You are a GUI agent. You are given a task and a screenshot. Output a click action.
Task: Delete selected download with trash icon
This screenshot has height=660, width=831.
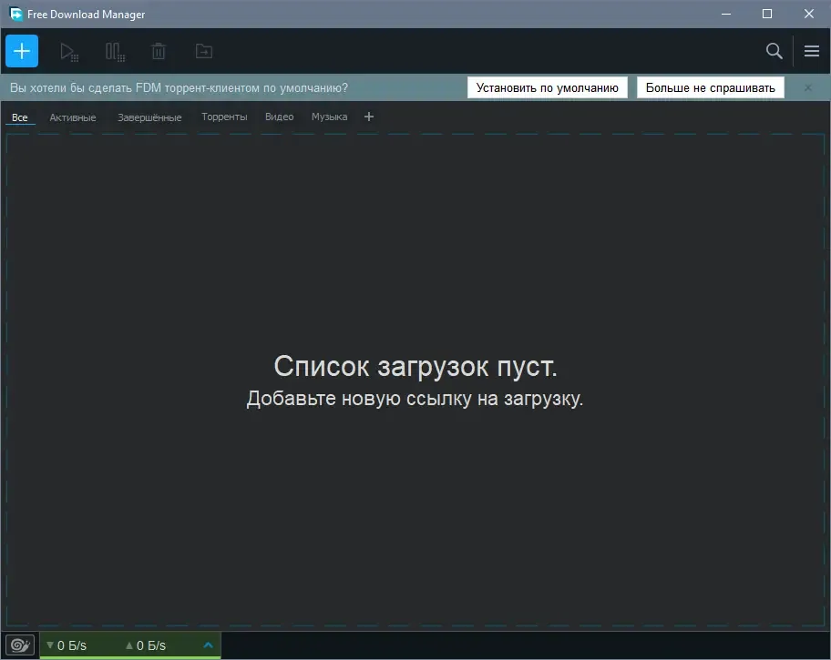pyautogui.click(x=159, y=51)
